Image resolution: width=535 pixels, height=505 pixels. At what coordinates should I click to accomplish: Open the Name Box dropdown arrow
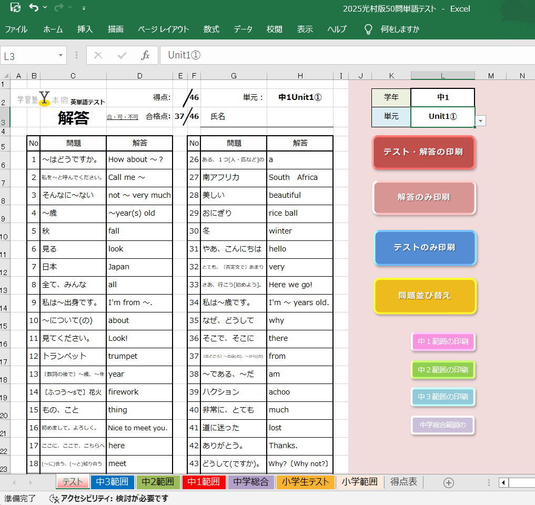coord(61,55)
